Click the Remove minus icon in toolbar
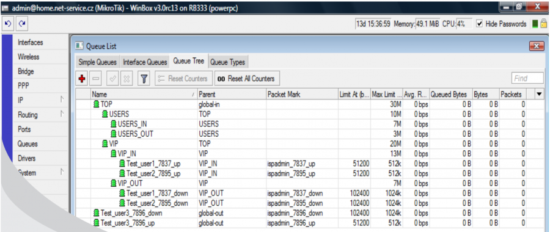Screen dimensions: 550x232 [96, 79]
